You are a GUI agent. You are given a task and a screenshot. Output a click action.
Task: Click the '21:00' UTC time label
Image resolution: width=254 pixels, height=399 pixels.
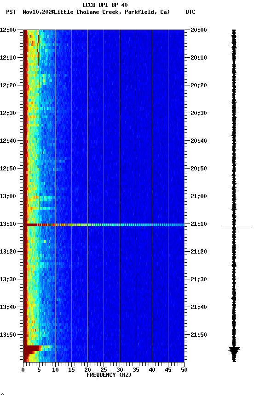click(199, 196)
